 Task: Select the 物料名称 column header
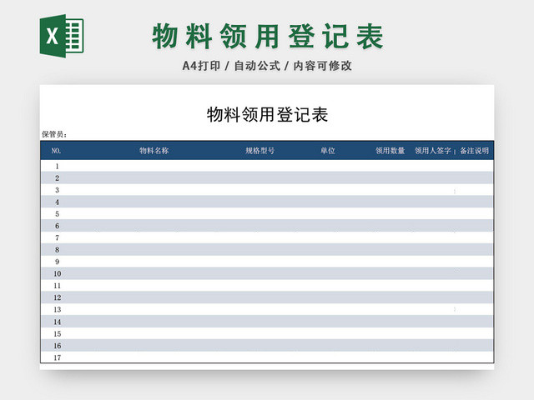pos(154,151)
